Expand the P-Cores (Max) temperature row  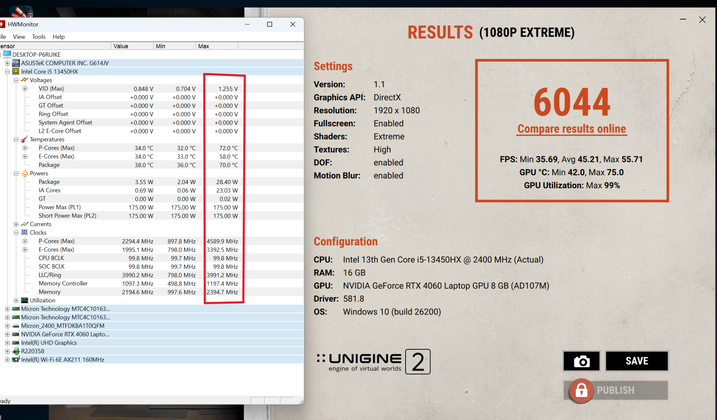point(25,148)
